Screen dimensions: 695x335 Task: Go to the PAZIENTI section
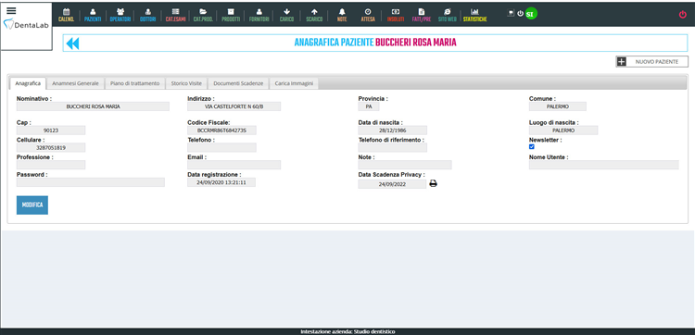(93, 15)
